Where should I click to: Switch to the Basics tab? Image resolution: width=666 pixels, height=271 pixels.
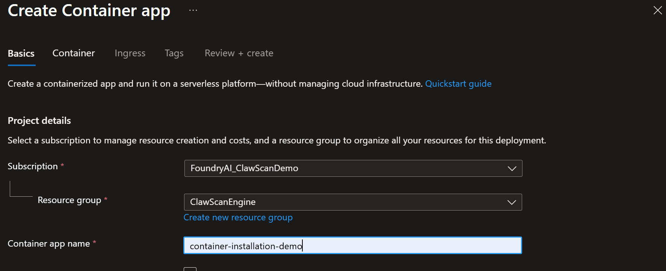[x=21, y=53]
